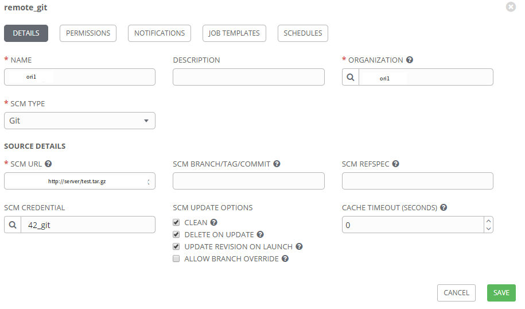Open help for Delete on Update
The width and height of the screenshot is (525, 309).
click(260, 234)
